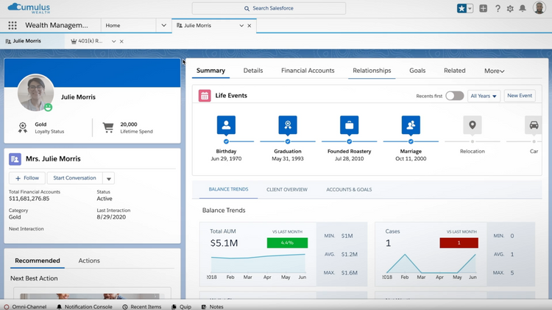Click Julie Morris profile photo

(x=35, y=92)
